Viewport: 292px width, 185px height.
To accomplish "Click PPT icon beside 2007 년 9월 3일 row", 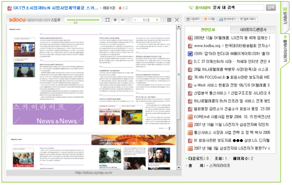I will click(190, 148).
